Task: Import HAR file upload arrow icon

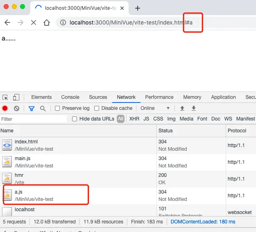Action: point(182,108)
